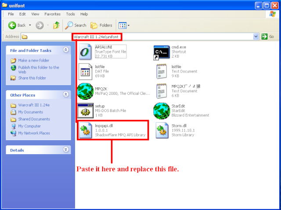Open Warcraft III 1.24e in Other Places
The image size is (281, 210).
tap(34, 105)
